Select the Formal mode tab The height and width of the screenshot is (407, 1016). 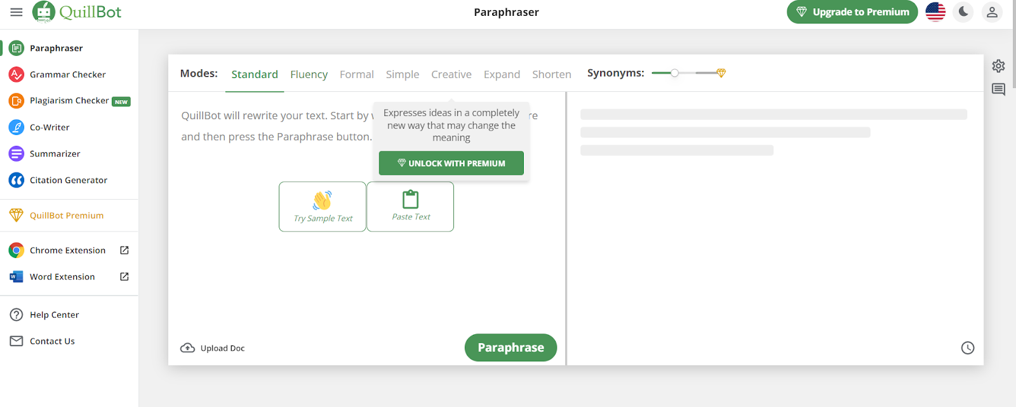357,74
